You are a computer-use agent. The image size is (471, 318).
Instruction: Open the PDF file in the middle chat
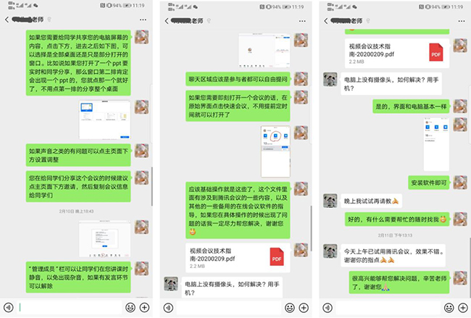click(x=238, y=258)
